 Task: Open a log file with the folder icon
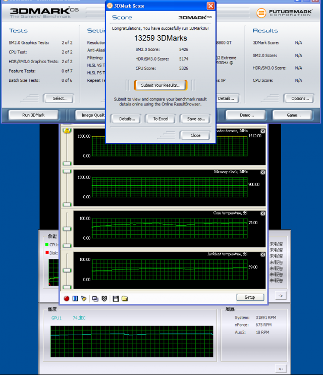pyautogui.click(x=125, y=298)
